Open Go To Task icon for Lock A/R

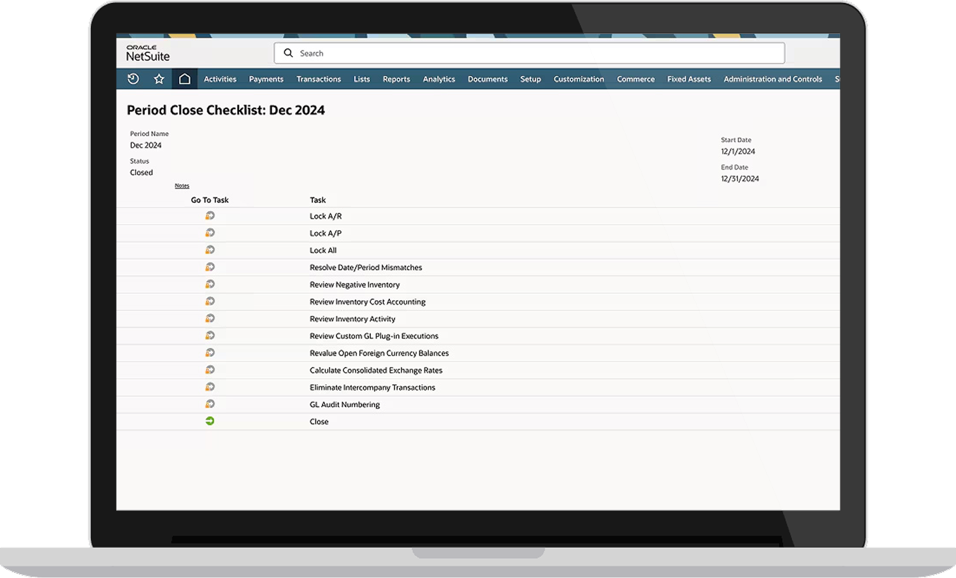pos(210,216)
